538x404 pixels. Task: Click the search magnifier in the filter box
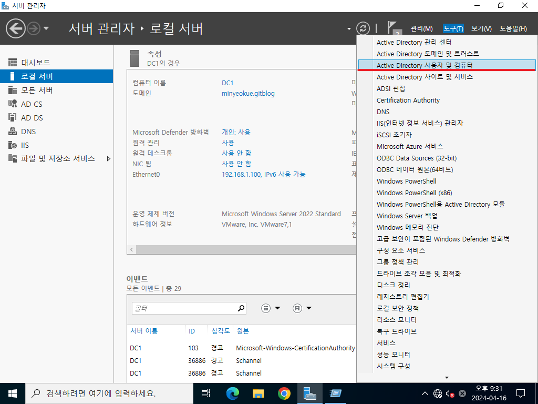coord(241,308)
